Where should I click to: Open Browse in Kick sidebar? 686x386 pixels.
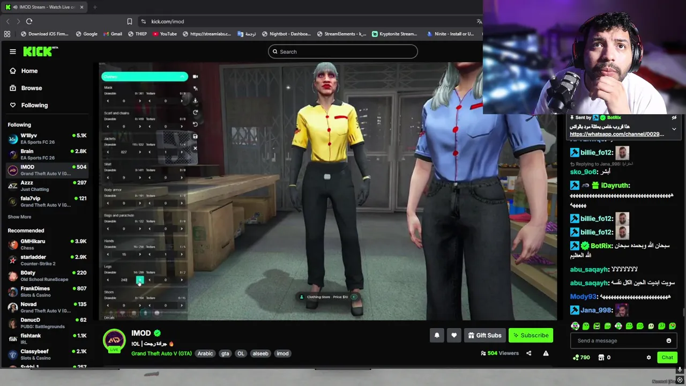(26, 88)
